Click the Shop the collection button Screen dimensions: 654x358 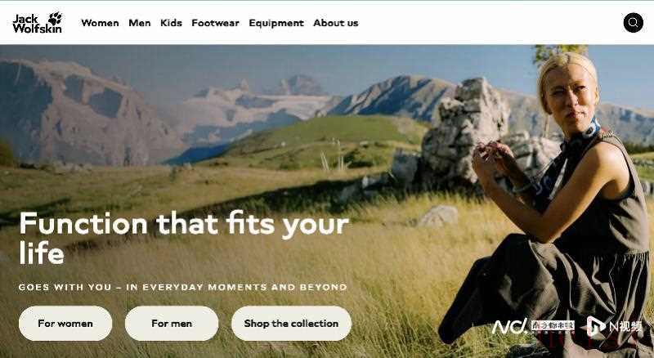[292, 324]
